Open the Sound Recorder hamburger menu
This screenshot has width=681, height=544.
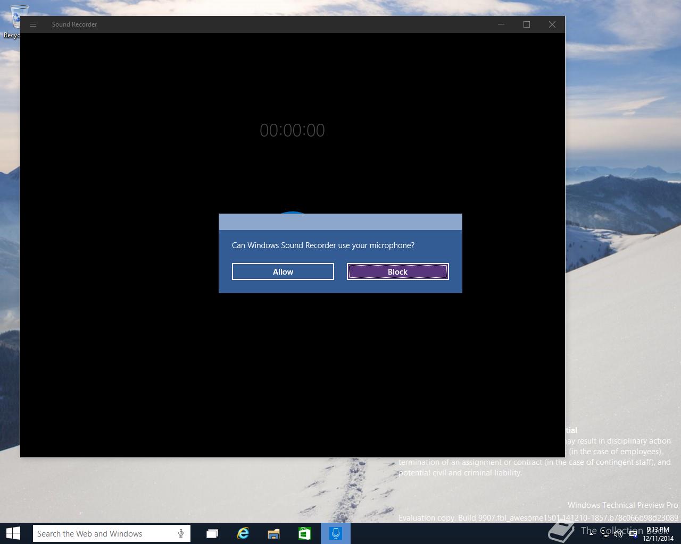coord(33,24)
